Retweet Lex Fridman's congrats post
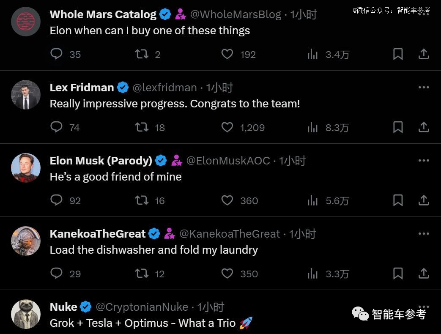Screen dimensions: 441x334 [x=142, y=127]
